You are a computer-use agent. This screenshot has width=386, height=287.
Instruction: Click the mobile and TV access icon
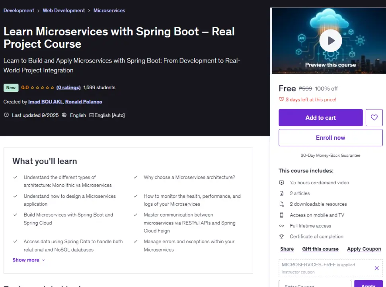pyautogui.click(x=281, y=215)
